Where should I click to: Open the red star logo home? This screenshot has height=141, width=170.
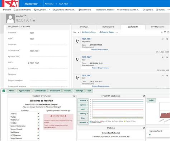click(10, 3)
